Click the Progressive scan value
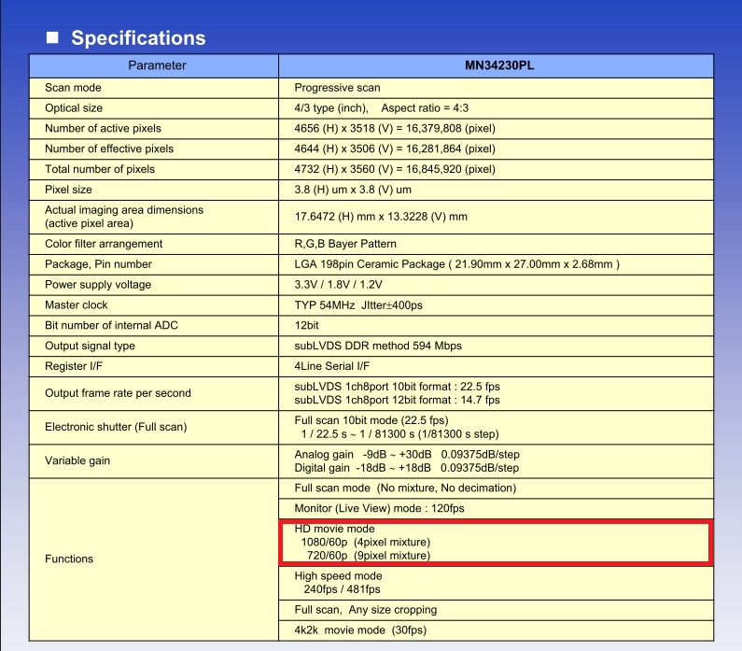 (x=337, y=88)
